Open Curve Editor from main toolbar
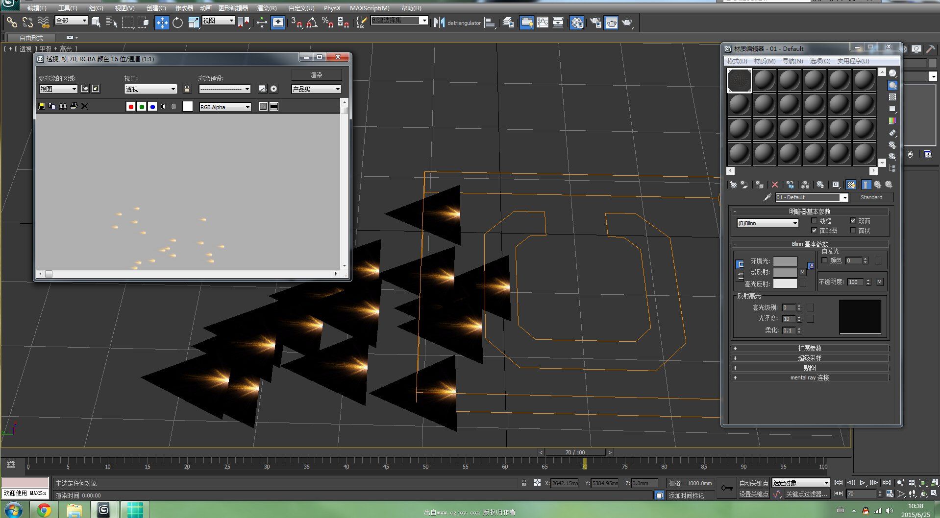940x518 pixels. (x=543, y=23)
